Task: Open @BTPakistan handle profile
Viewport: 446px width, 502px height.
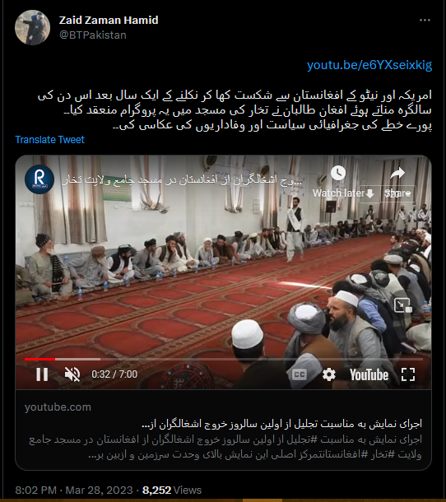Action: point(93,35)
